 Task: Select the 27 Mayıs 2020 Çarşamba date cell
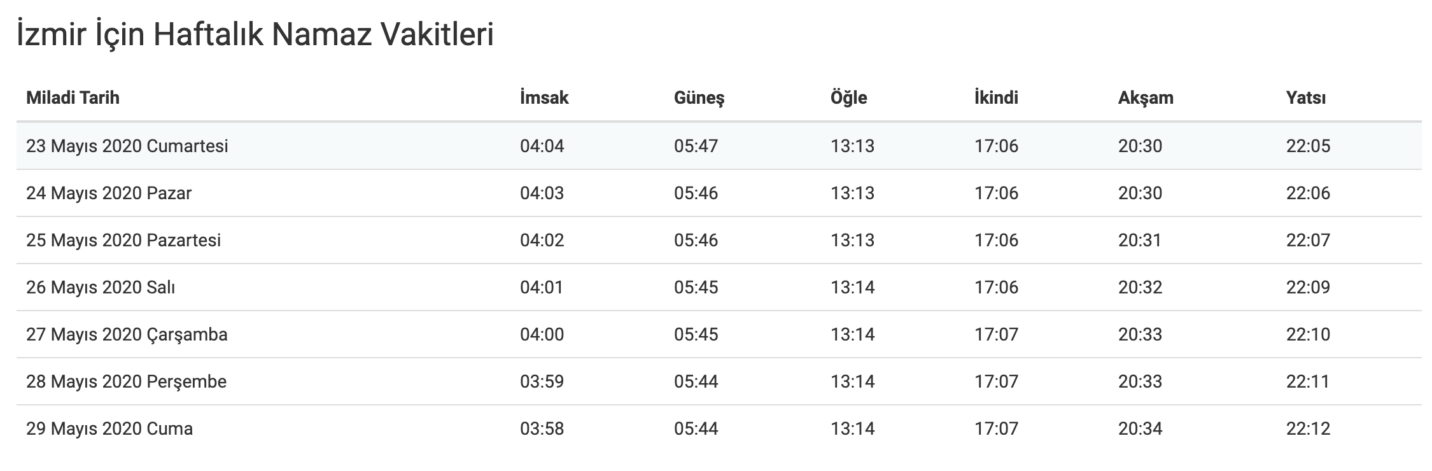tap(127, 335)
